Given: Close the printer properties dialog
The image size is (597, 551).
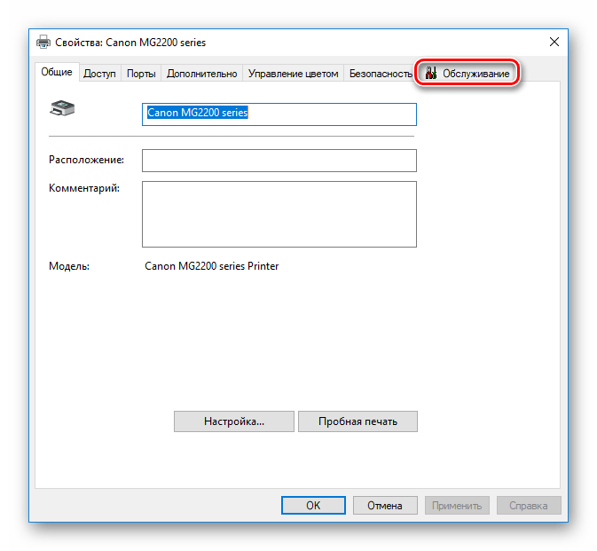Looking at the screenshot, I should (554, 42).
